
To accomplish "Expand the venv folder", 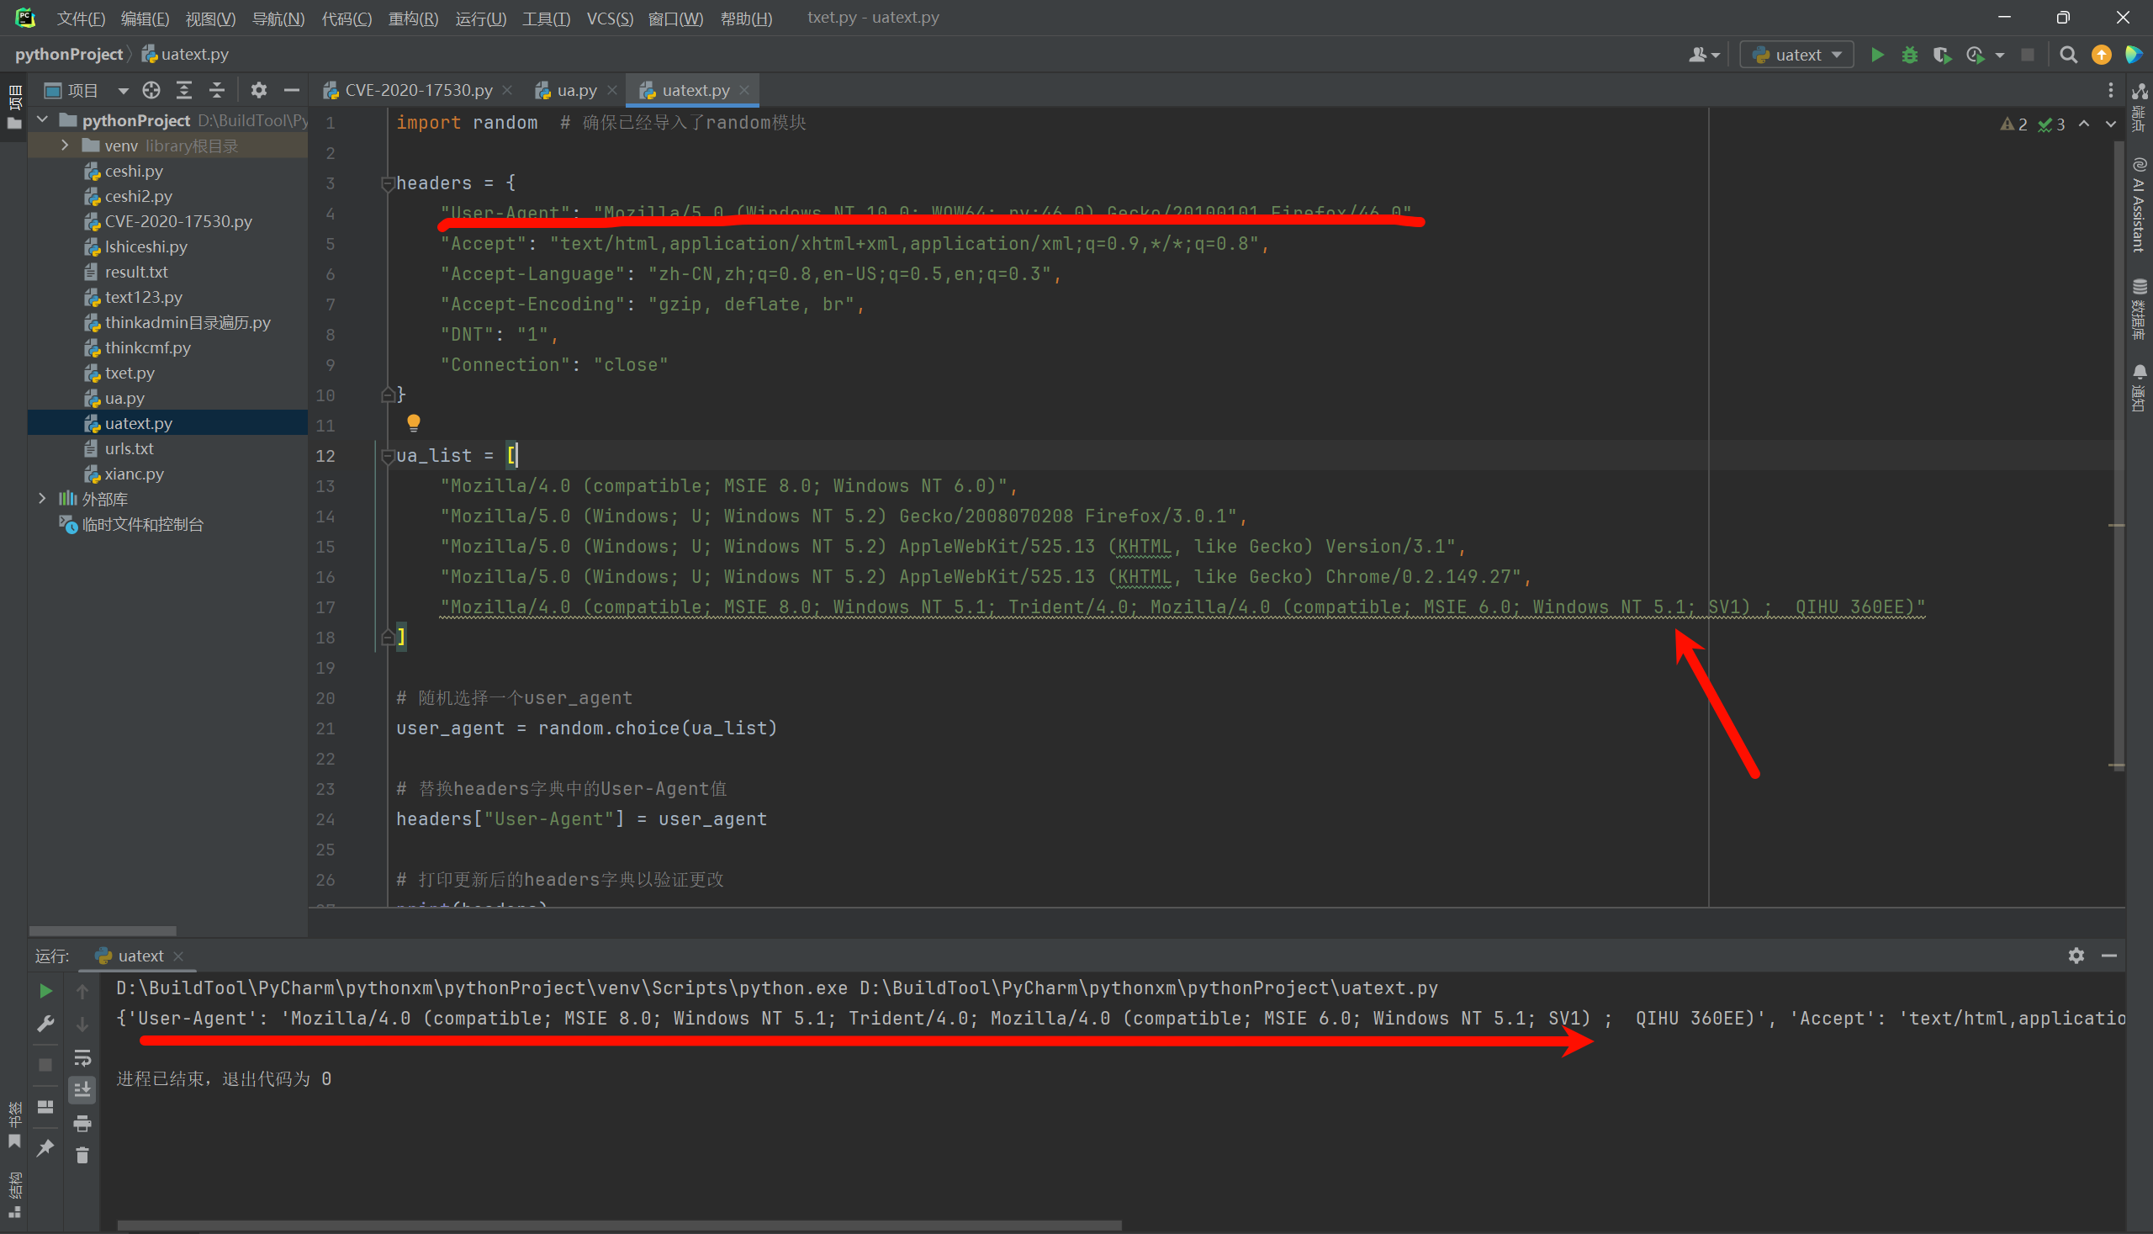I will [65, 145].
